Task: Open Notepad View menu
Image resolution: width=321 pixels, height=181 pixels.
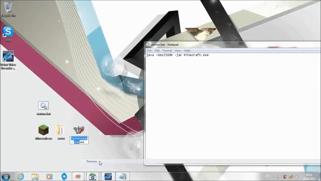Action: (x=178, y=50)
